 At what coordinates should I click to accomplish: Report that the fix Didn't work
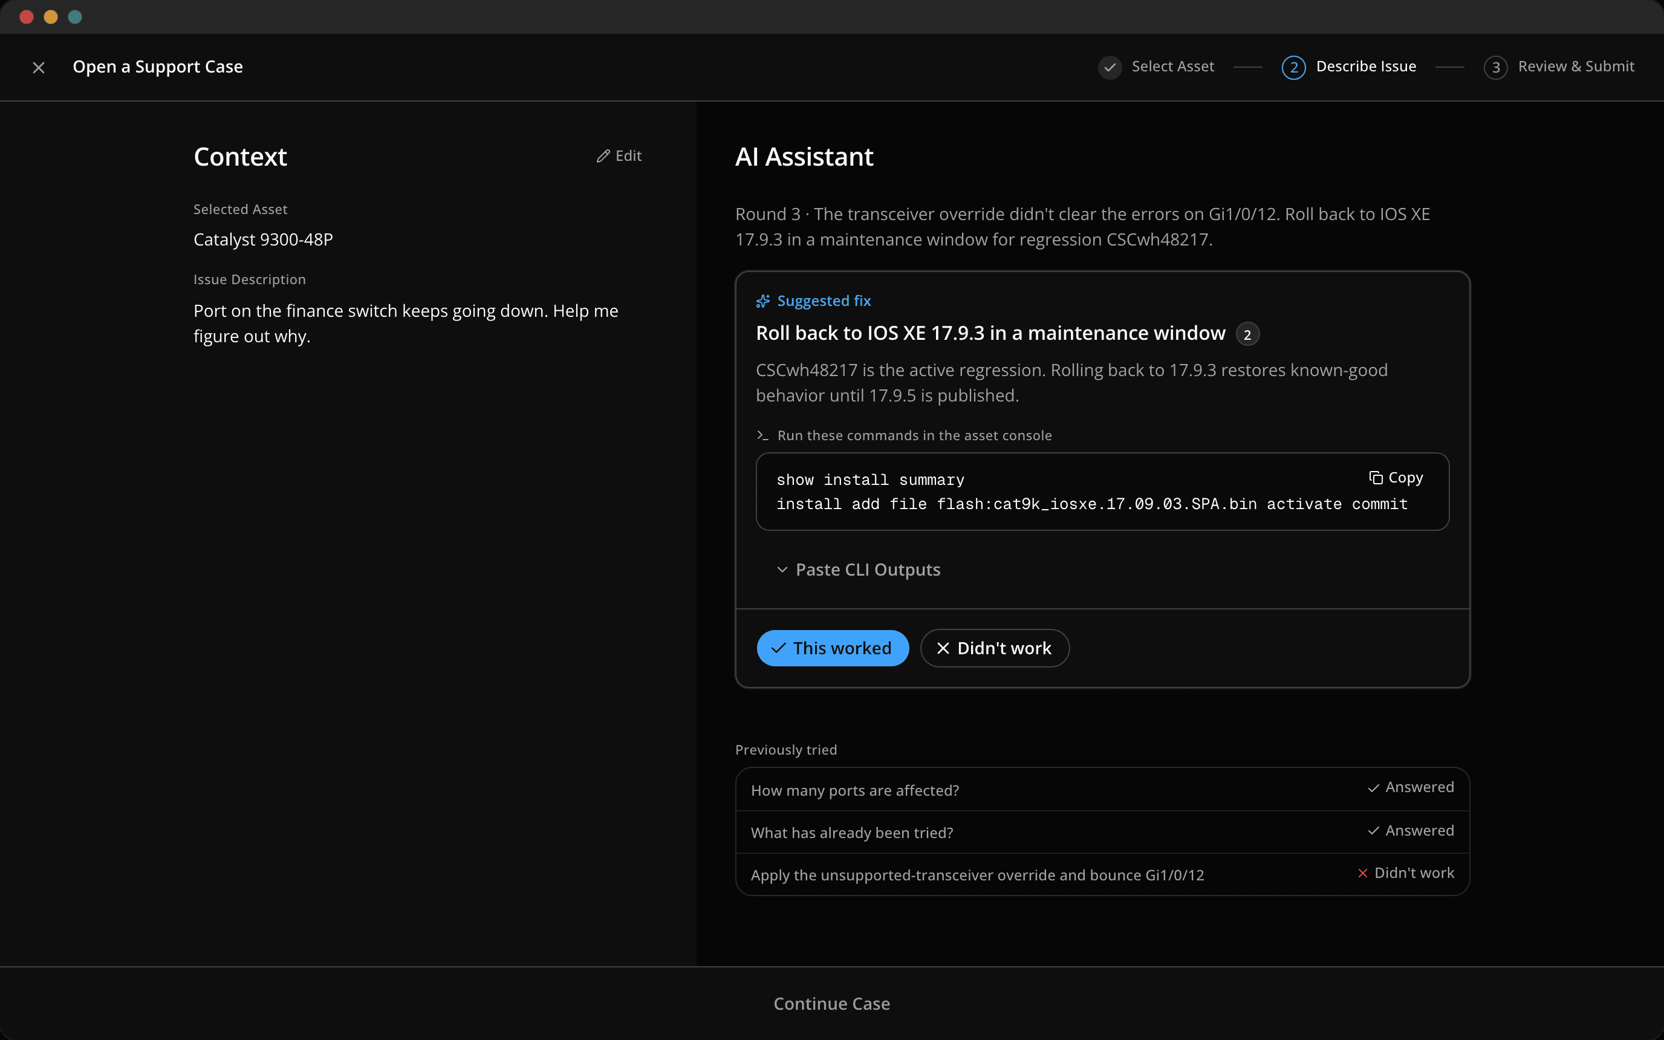[994, 648]
